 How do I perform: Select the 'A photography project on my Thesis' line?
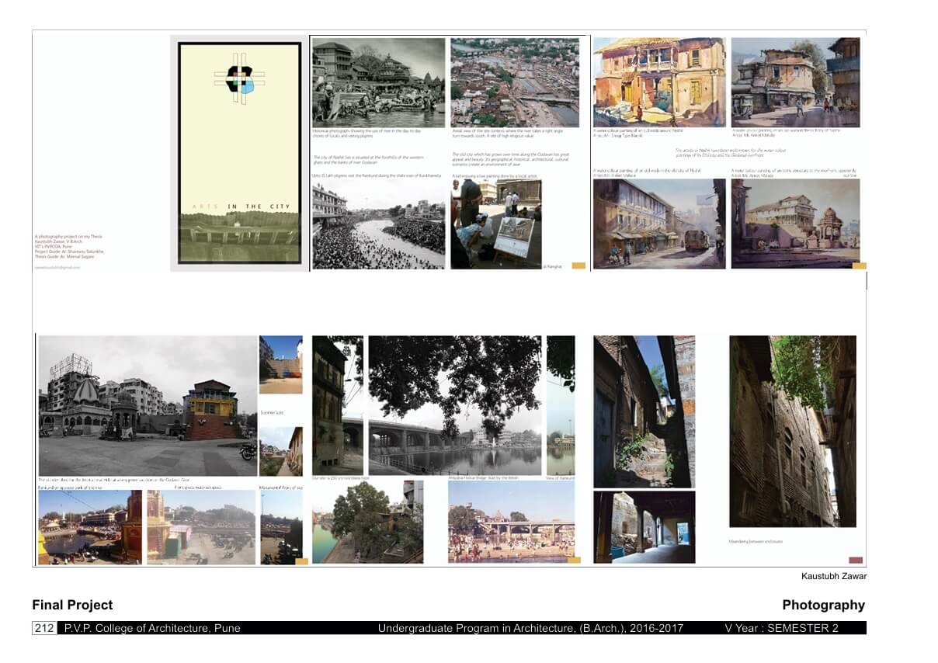point(68,236)
